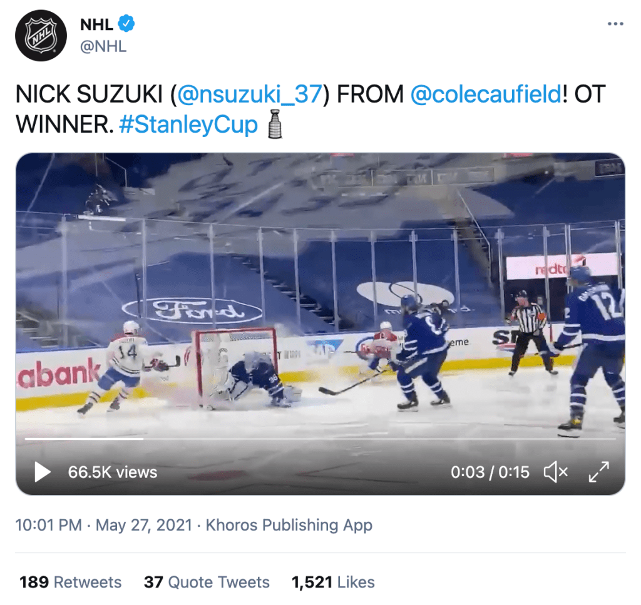Click the 10:01 PM May 27, 2021 timestamp
The image size is (641, 605).
tap(103, 525)
